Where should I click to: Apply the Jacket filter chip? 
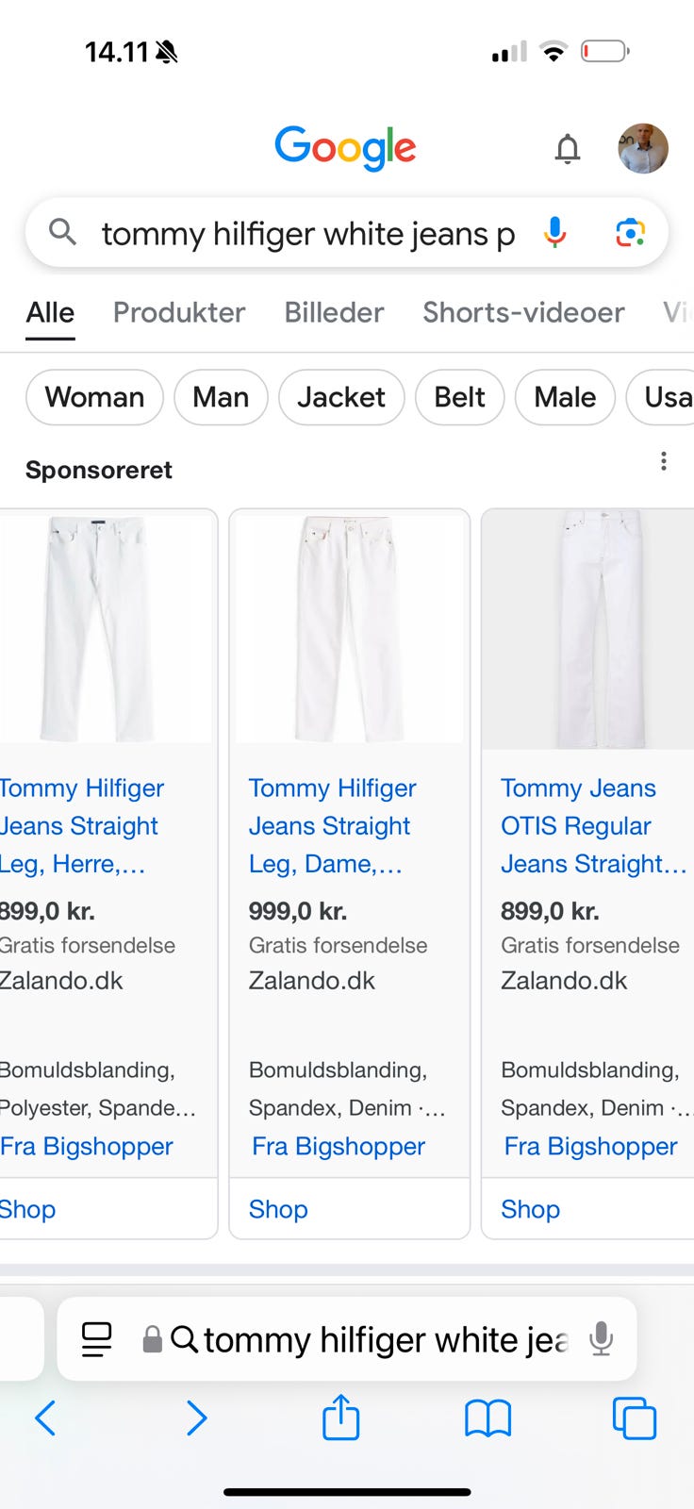pyautogui.click(x=341, y=397)
